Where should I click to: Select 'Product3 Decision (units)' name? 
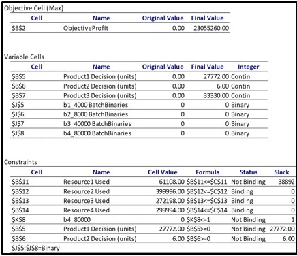click(x=100, y=95)
